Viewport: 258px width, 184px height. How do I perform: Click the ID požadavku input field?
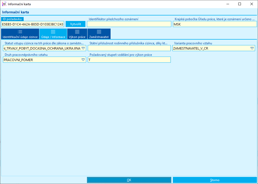tap(33, 24)
